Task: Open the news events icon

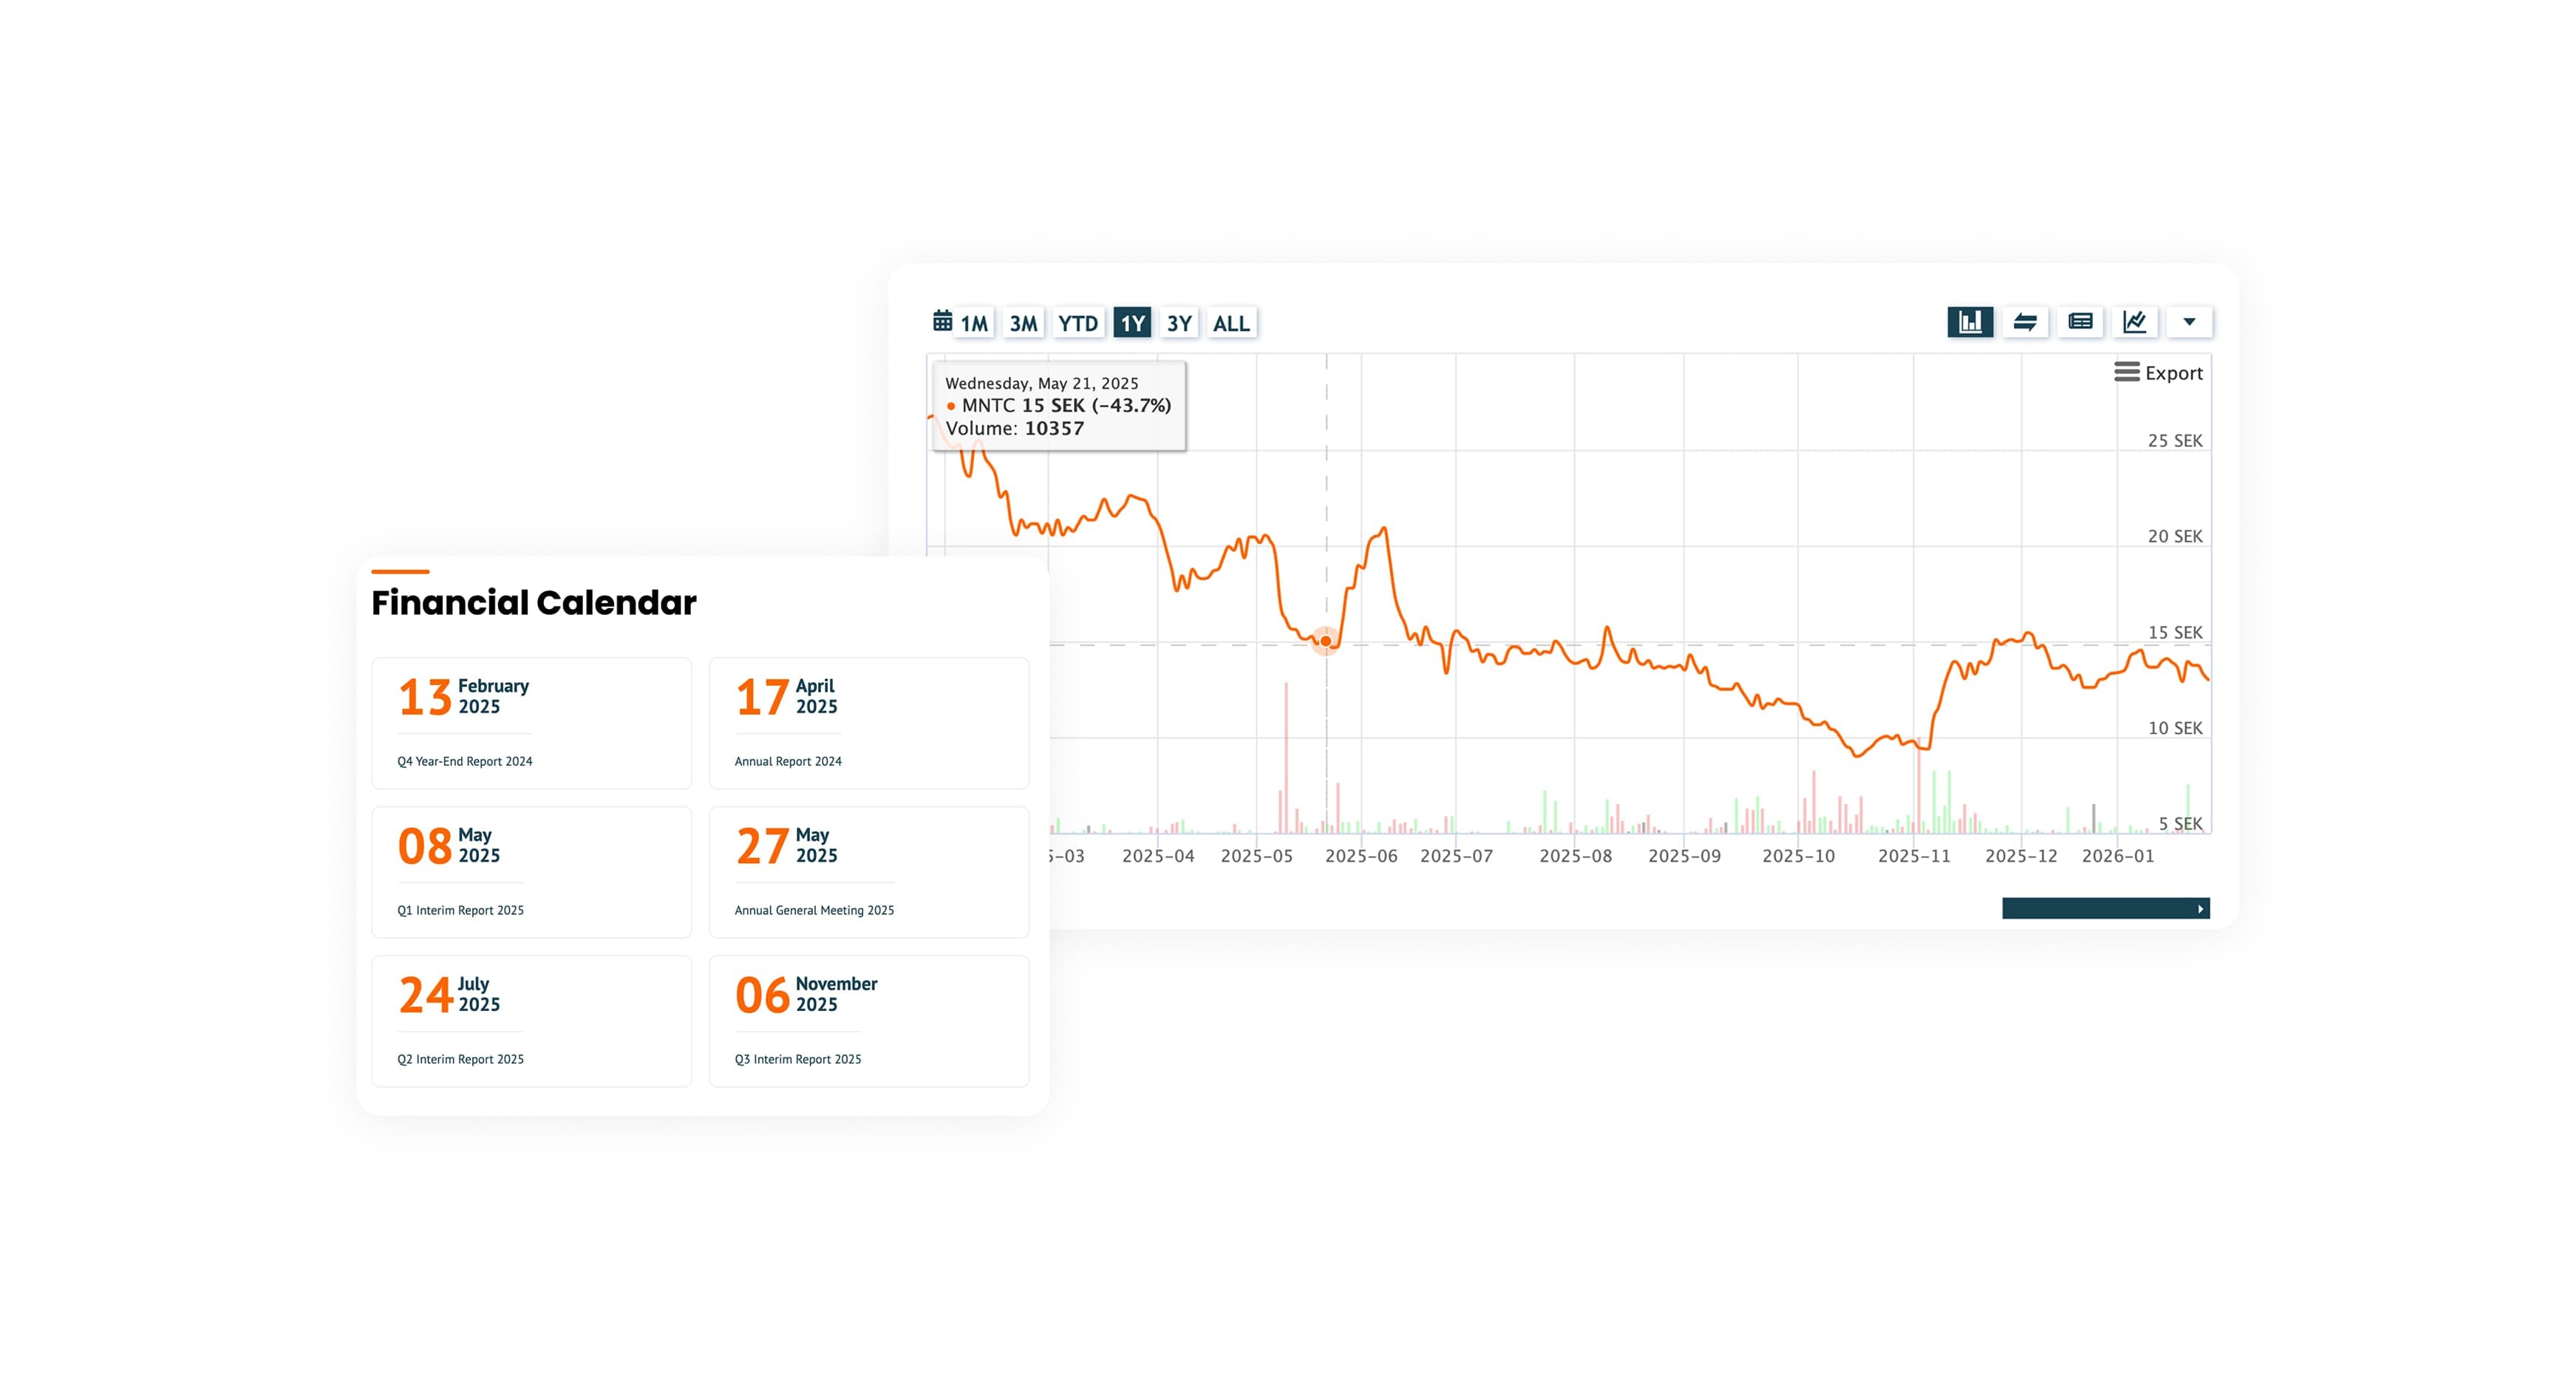Action: tap(2080, 322)
